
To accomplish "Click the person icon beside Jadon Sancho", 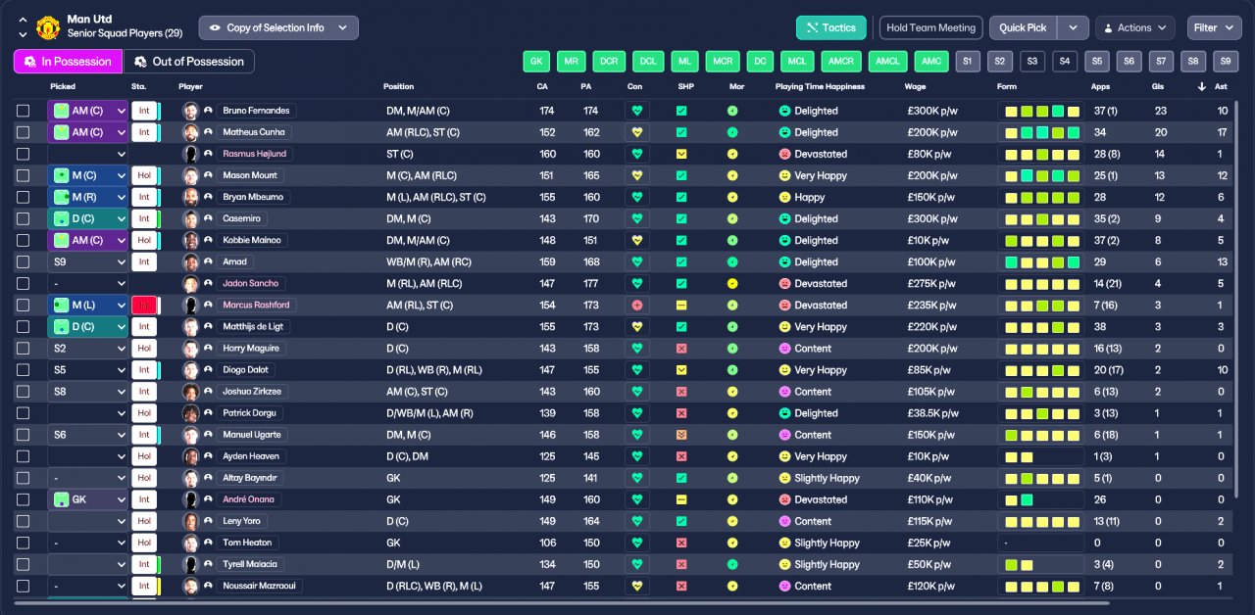I will (208, 284).
